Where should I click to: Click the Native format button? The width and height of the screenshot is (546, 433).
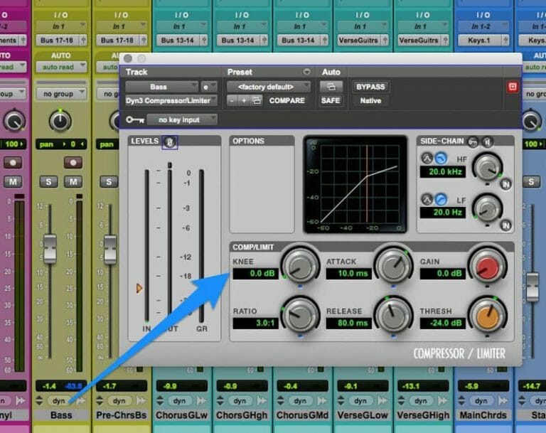(x=370, y=101)
